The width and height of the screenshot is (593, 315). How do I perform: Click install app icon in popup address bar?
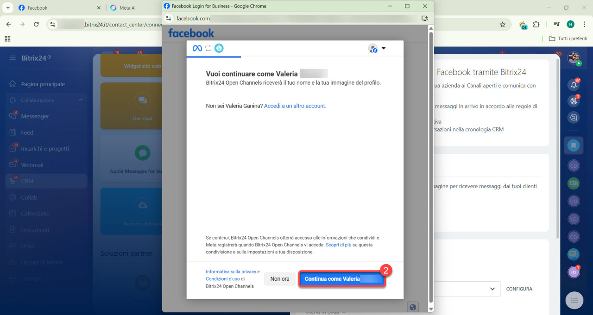[425, 18]
